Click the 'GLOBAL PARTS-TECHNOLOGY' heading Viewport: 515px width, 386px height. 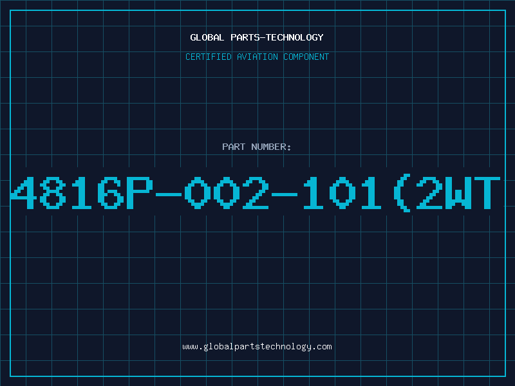tap(257, 37)
